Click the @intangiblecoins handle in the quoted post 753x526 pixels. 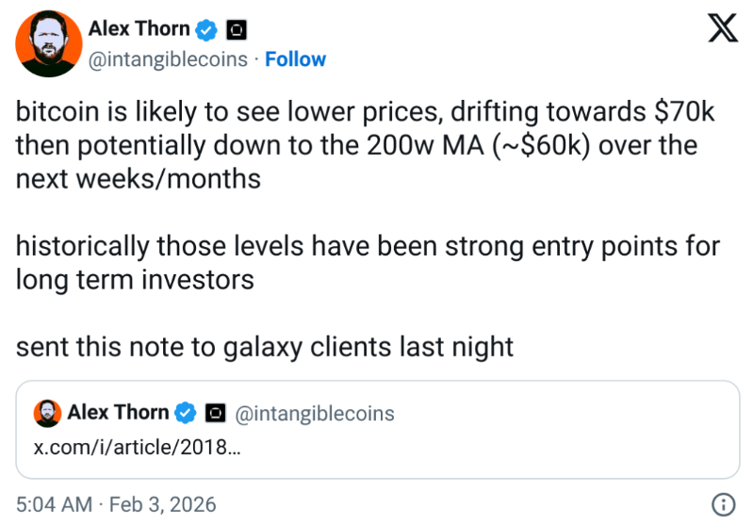point(314,413)
